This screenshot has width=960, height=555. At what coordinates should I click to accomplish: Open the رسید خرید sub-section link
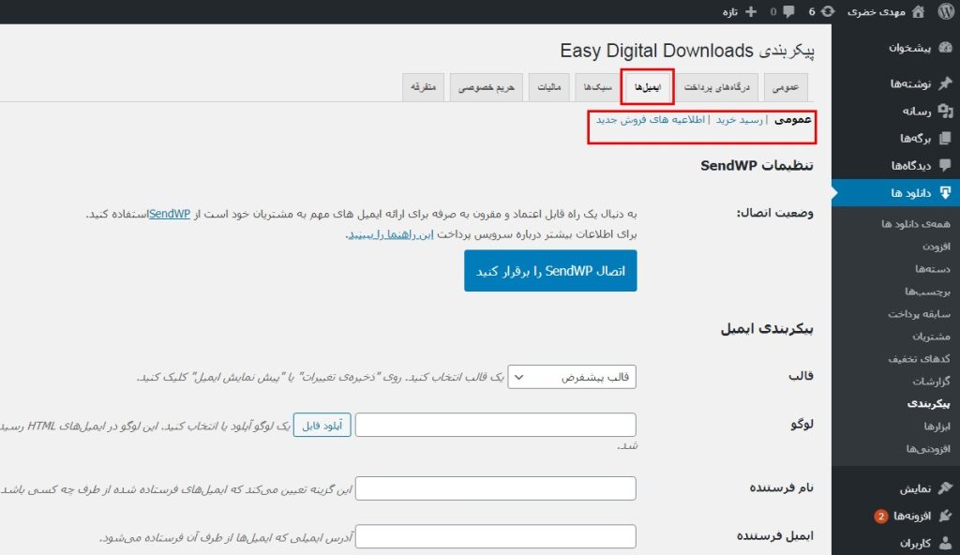740,119
